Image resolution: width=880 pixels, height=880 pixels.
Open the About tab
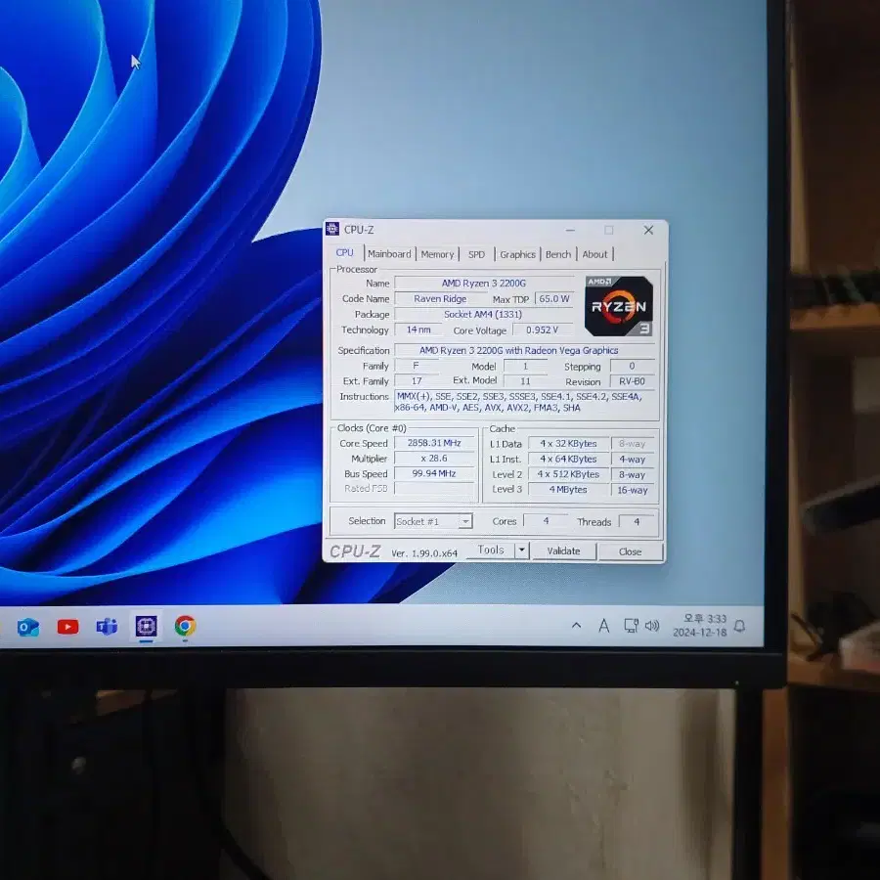(594, 254)
